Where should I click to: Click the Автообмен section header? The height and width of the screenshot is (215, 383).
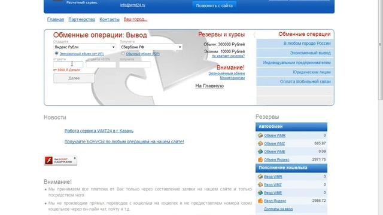point(291,127)
